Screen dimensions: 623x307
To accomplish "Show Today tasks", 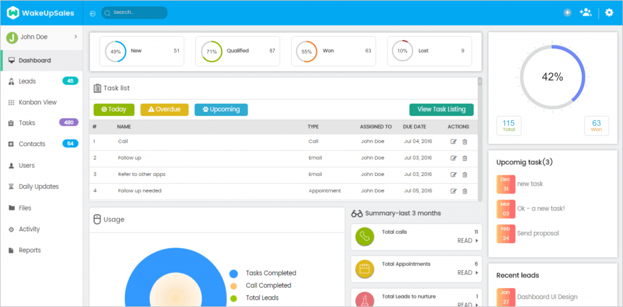I will [x=114, y=110].
